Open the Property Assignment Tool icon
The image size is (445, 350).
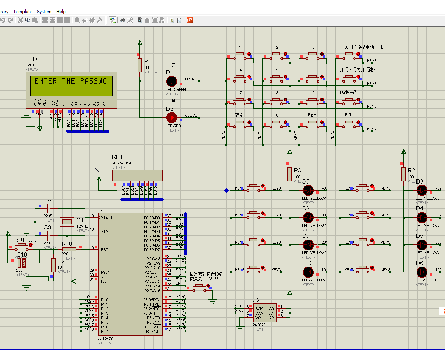[130, 20]
